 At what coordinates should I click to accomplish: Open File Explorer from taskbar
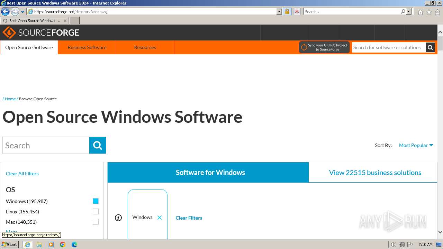(x=39, y=245)
